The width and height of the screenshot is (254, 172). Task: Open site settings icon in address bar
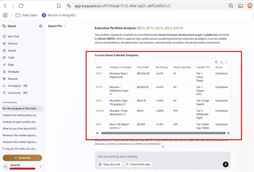[x=69, y=6]
